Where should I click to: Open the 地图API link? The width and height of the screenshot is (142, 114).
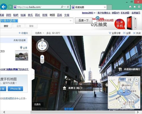click(116, 13)
